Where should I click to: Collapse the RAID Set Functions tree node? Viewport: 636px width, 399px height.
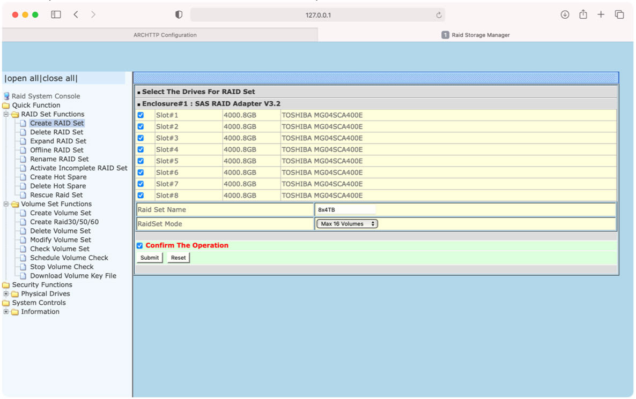point(5,114)
